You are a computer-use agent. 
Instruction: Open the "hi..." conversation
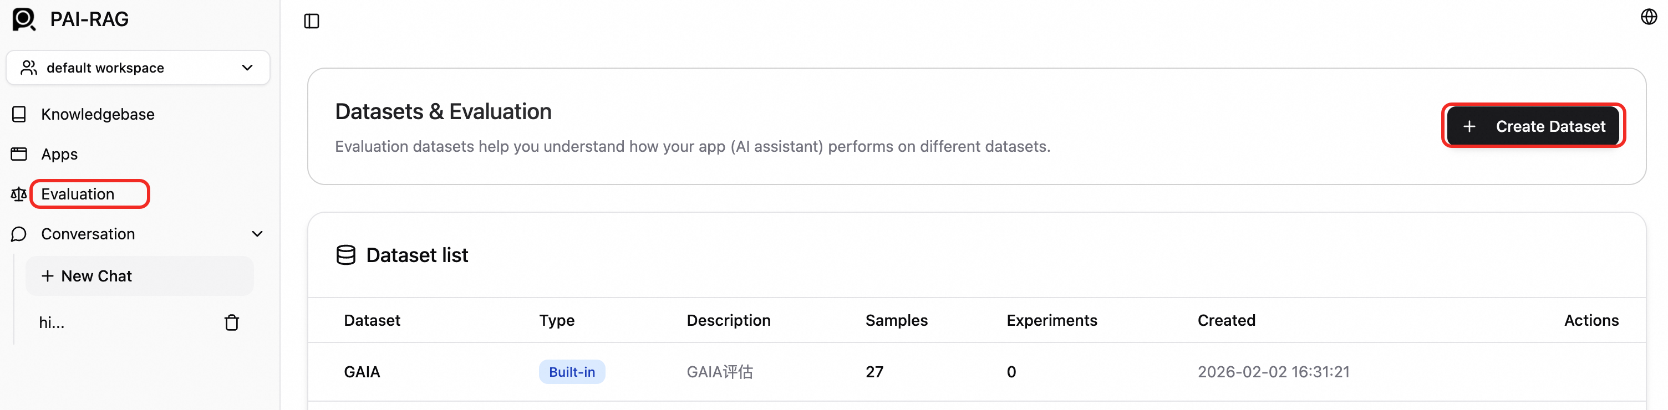52,322
